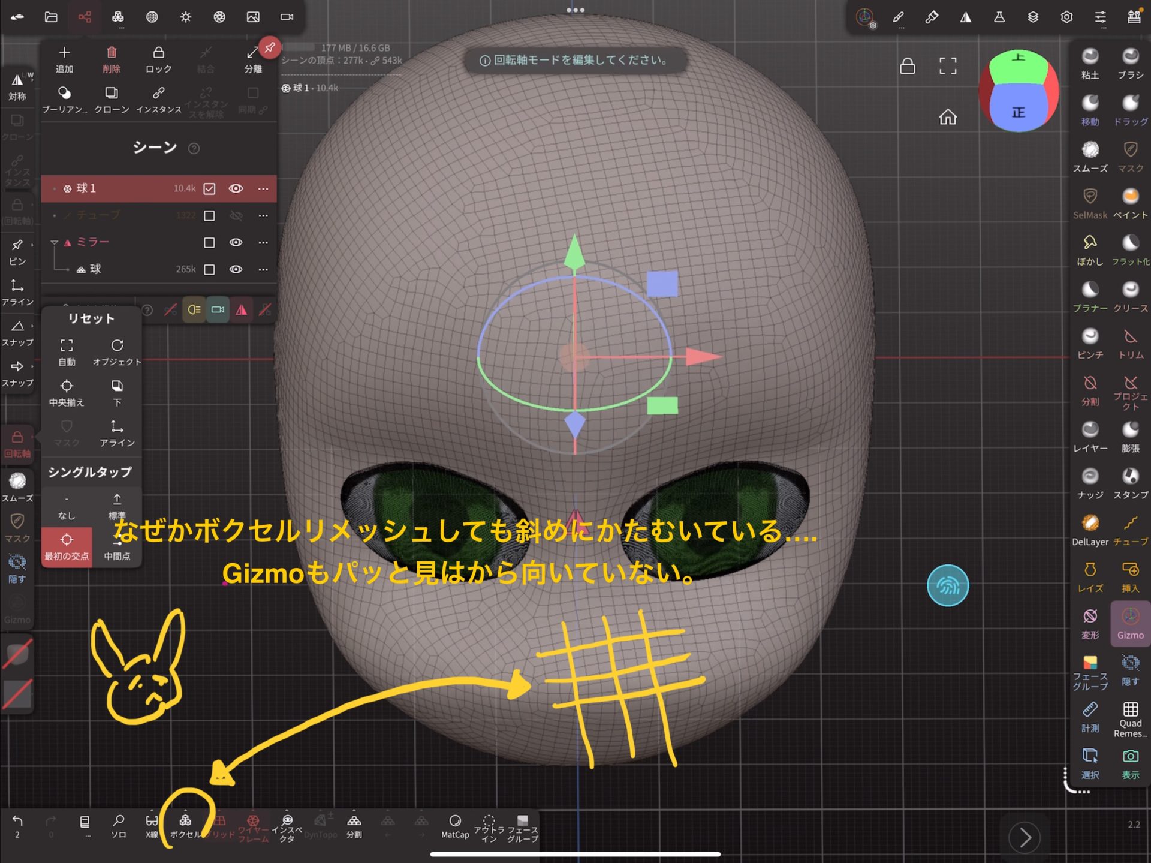Select the 中間点 (Midpoint) tap option
1151x863 pixels.
(x=117, y=546)
